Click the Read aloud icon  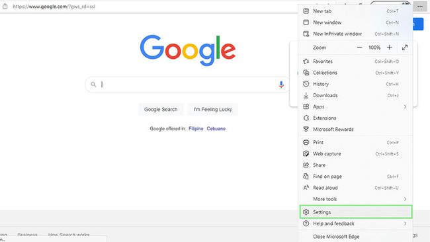(306, 188)
